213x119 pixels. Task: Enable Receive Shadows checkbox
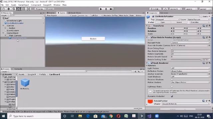tap(172, 80)
